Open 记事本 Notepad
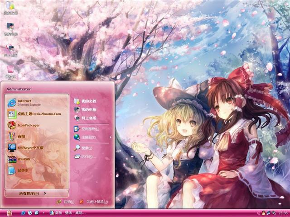Screen dimensions: 290x217 pos(37,170)
